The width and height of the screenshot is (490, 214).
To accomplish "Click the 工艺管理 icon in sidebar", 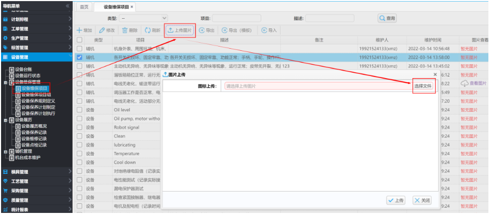I will (x=5, y=181).
